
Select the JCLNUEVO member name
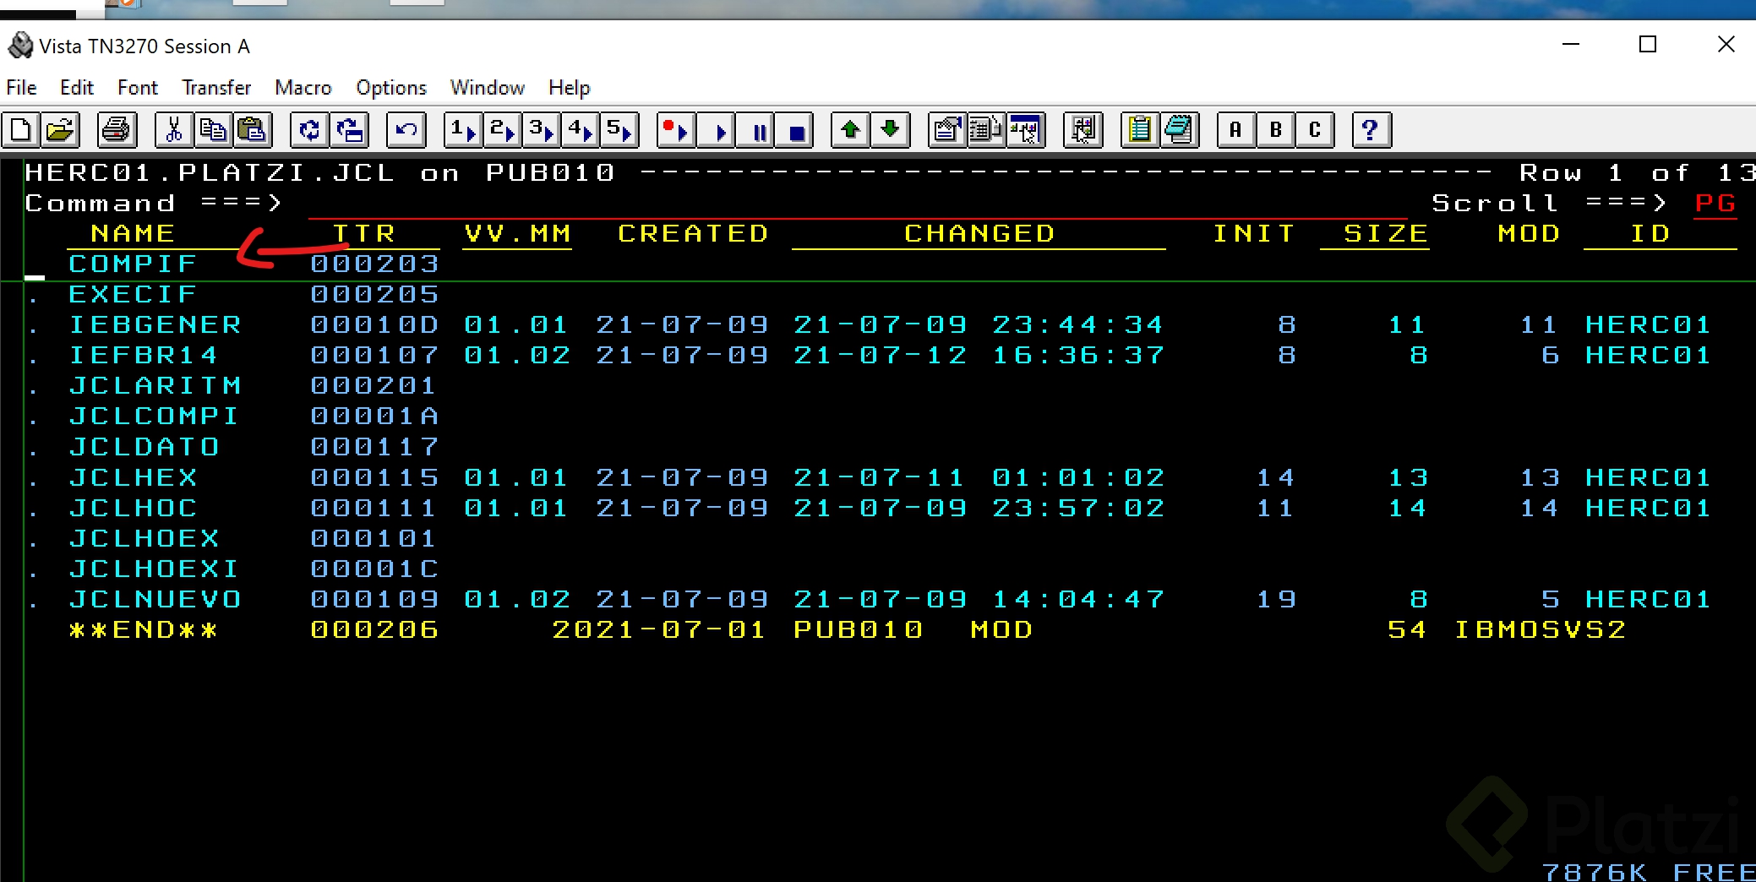pos(155,600)
